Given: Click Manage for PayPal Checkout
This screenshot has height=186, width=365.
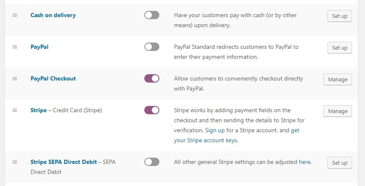Looking at the screenshot, I should point(337,79).
